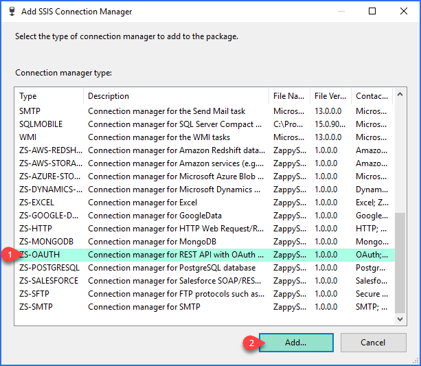The image size is (421, 366).
Task: Select the ZS-OAUTH connection type
Action: [x=205, y=255]
